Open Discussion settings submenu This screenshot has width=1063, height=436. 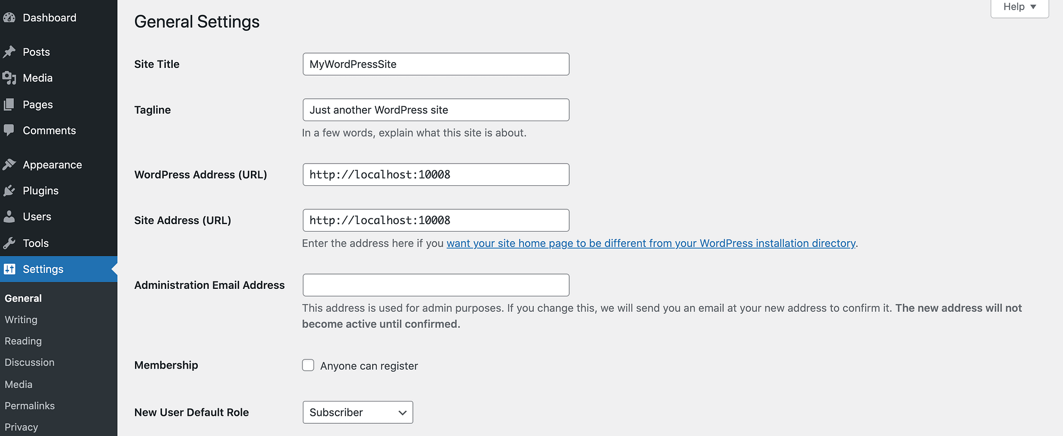point(29,362)
